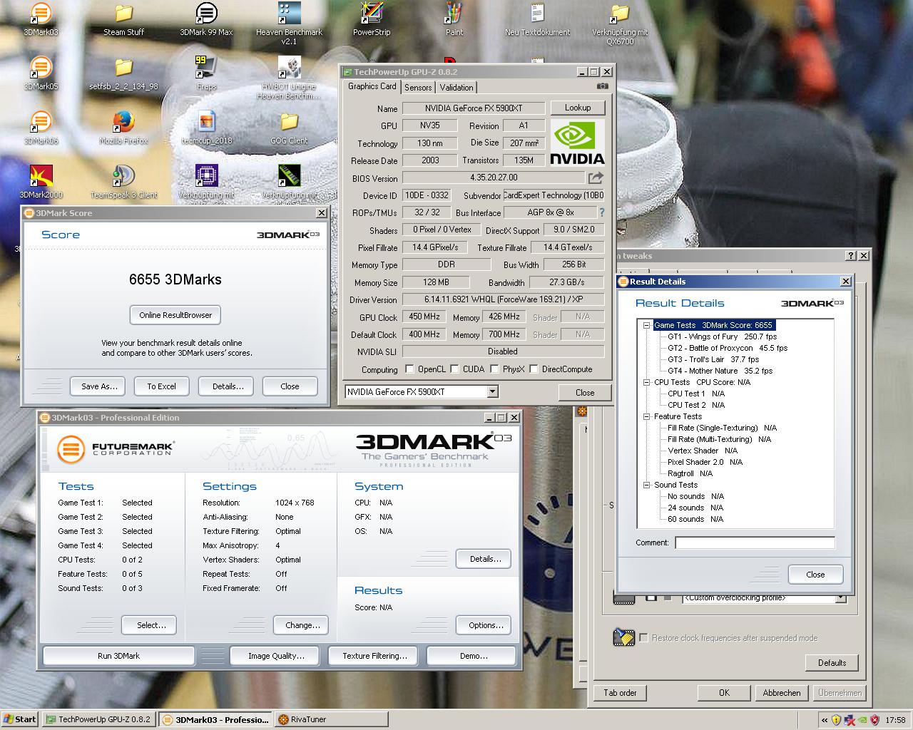The width and height of the screenshot is (913, 730).
Task: Click the Windows Start button
Action: click(x=20, y=719)
